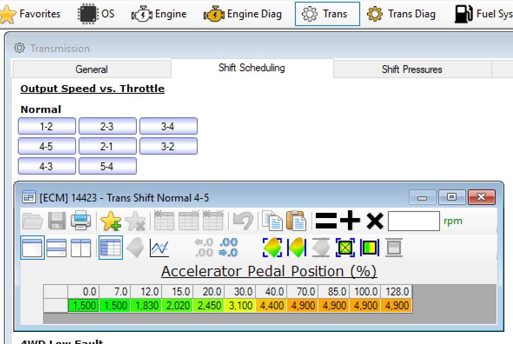Paste data using the clipboard icon
The image size is (513, 344).
[x=296, y=221]
